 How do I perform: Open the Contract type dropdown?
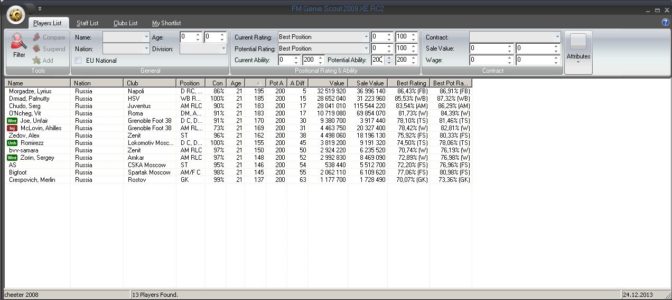557,37
